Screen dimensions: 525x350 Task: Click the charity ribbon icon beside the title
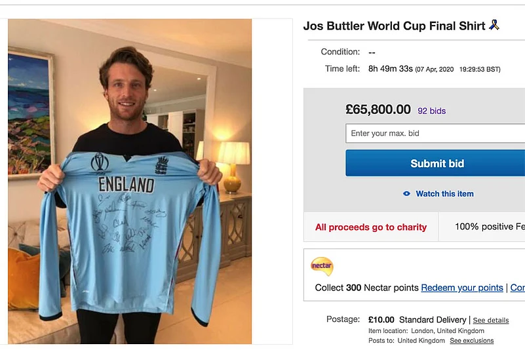click(494, 25)
